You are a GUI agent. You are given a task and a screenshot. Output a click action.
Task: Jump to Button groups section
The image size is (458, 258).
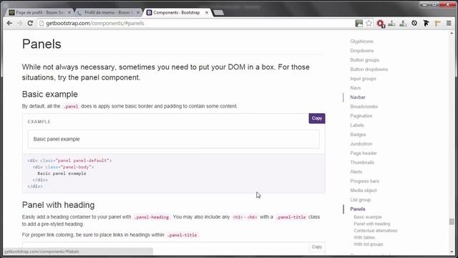[x=364, y=60]
